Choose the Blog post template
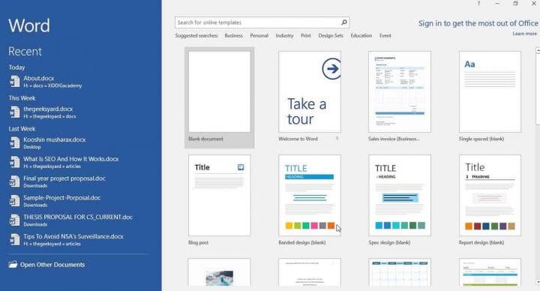 pos(219,195)
